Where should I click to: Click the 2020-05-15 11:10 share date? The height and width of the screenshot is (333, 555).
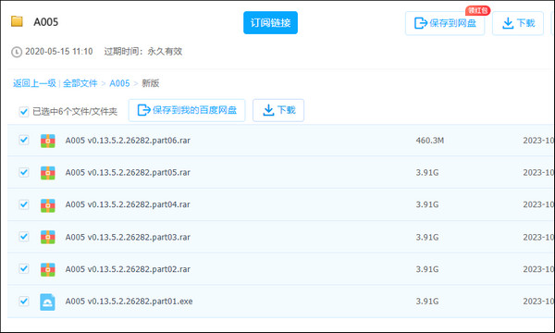(59, 52)
